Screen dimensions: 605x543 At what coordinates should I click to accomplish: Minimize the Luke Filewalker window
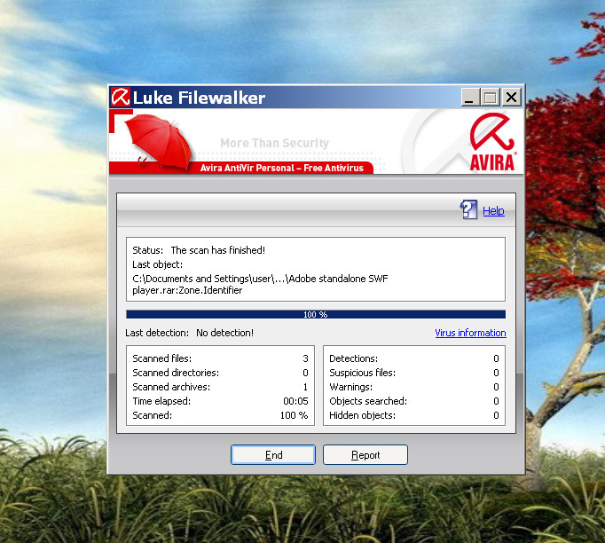point(469,98)
